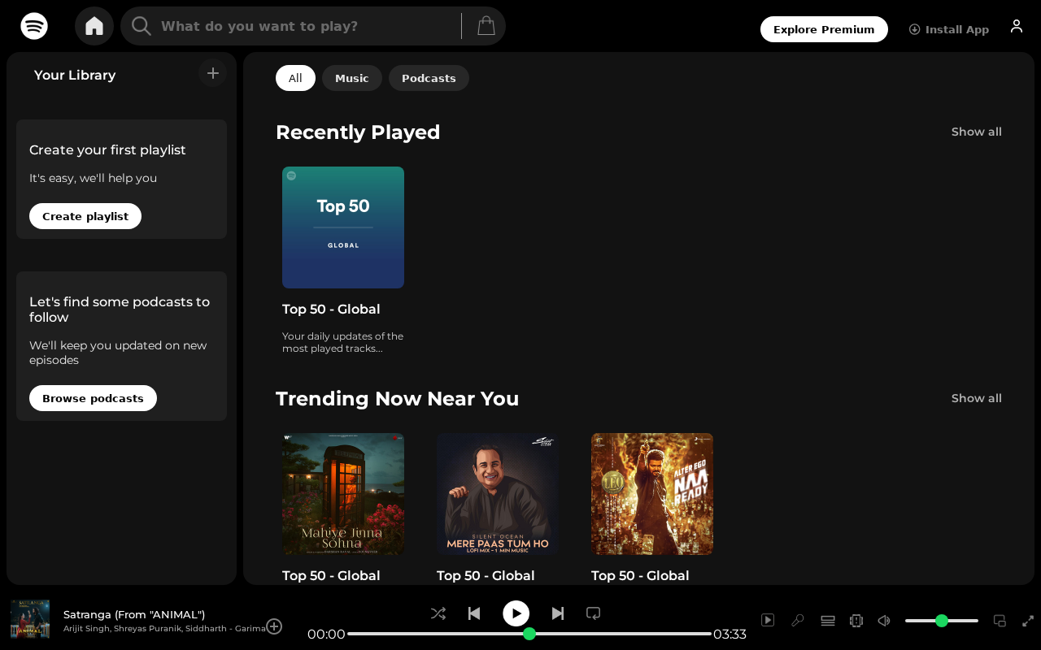Open the Mere Paas Tum Ho cover card
Image resolution: width=1041 pixels, height=650 pixels.
tap(498, 494)
